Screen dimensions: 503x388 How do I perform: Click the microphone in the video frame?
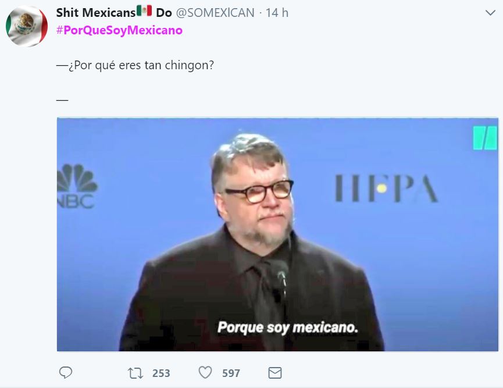click(x=280, y=276)
